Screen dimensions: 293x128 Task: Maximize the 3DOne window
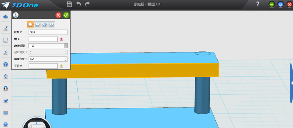coord(281,4)
